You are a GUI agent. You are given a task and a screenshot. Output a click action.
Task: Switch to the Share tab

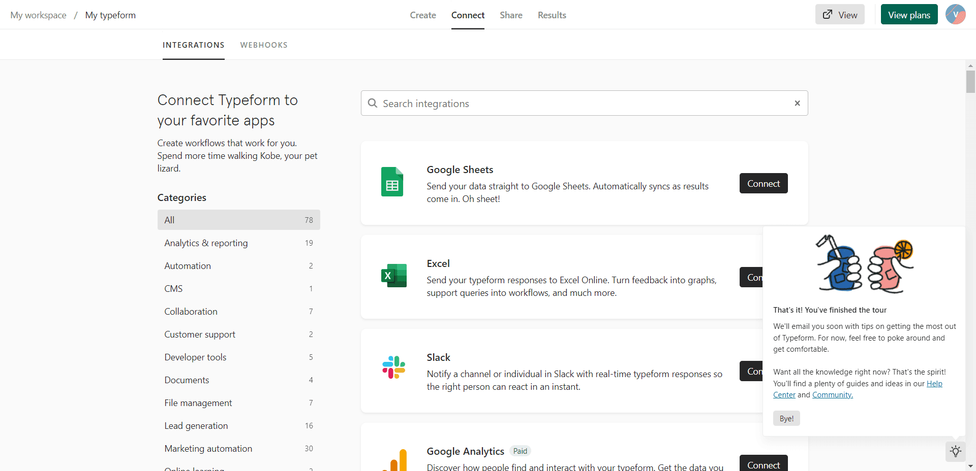[511, 15]
